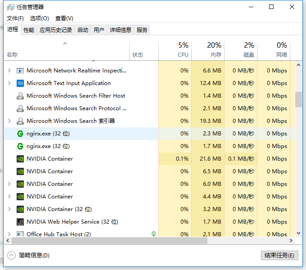The height and width of the screenshot is (270, 306).
Task: Click the NVIDIA Web Helper Service icon
Action: (x=20, y=222)
